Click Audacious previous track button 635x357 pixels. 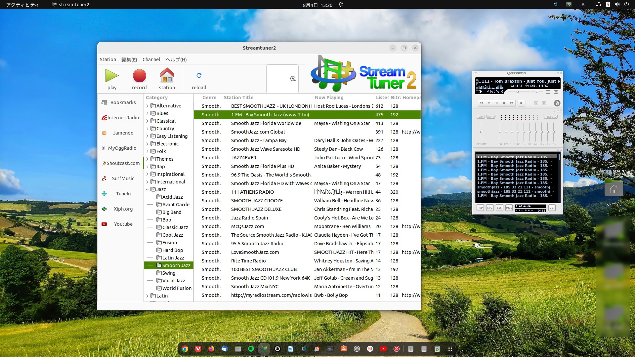481,103
